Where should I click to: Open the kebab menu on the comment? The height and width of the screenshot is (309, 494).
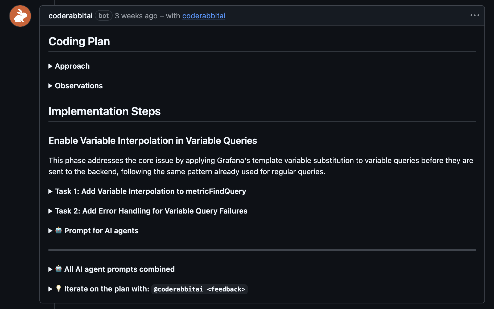tap(475, 15)
